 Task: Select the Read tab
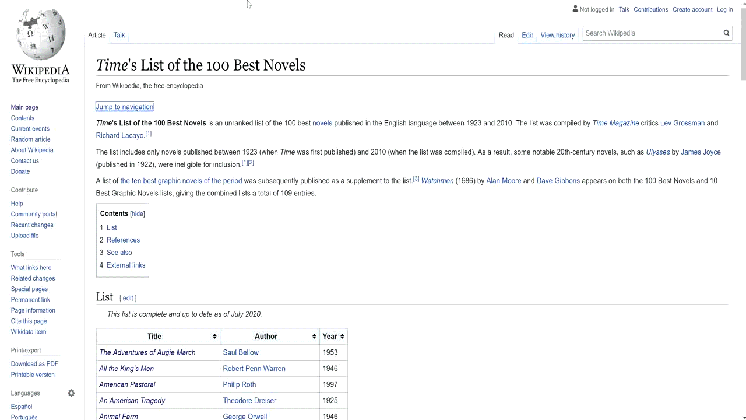[x=506, y=35]
